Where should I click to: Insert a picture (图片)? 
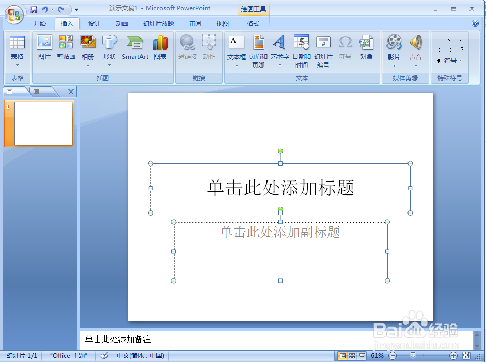(44, 47)
